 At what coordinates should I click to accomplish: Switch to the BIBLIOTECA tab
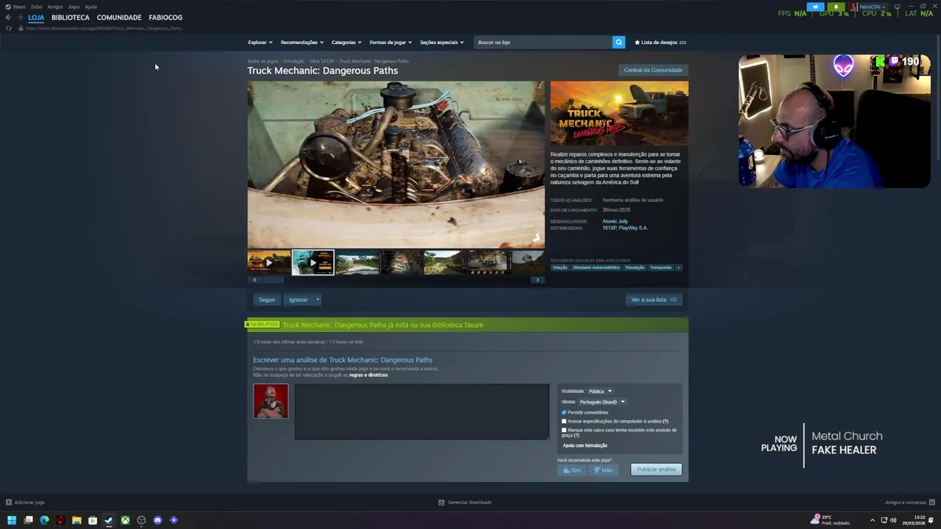click(x=71, y=18)
